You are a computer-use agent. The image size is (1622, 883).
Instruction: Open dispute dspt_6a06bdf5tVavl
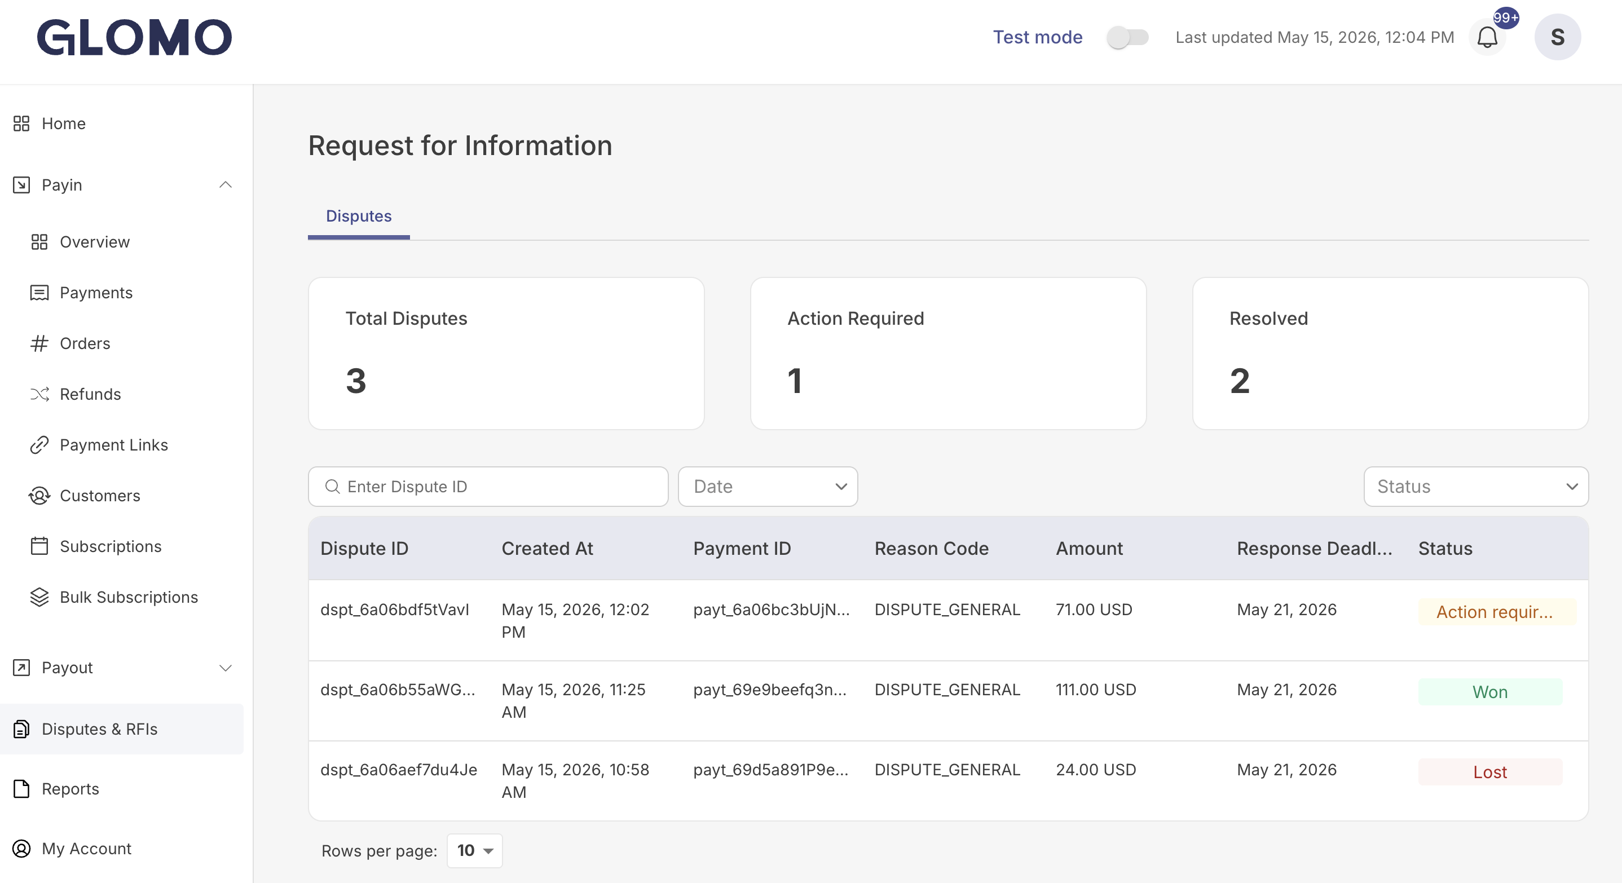[395, 610]
